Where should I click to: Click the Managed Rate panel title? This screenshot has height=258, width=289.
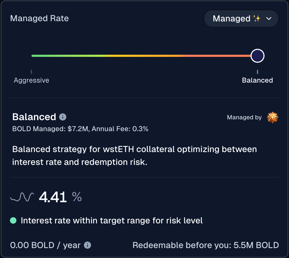point(39,19)
